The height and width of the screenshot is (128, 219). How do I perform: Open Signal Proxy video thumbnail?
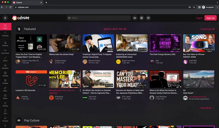98,43
